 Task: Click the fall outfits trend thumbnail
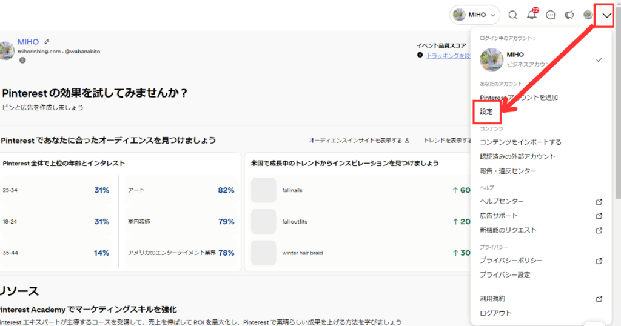coord(263,222)
